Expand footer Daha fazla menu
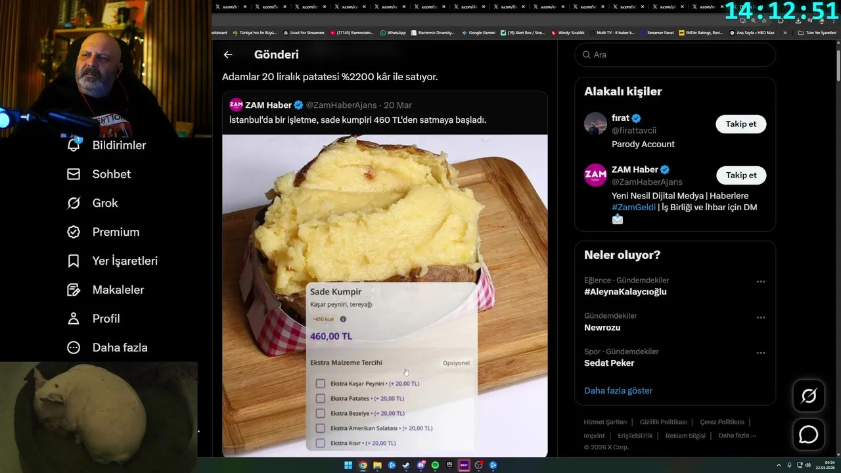Image resolution: width=841 pixels, height=473 pixels. [737, 436]
